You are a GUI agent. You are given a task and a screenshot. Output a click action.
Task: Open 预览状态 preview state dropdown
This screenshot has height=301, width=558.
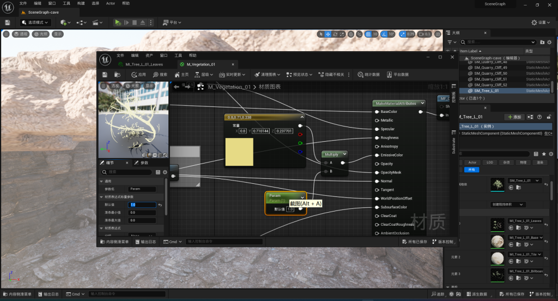click(x=299, y=75)
